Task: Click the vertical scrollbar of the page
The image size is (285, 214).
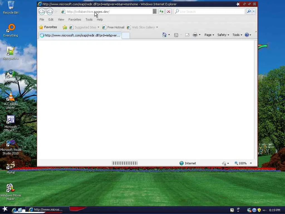Action: pos(255,99)
